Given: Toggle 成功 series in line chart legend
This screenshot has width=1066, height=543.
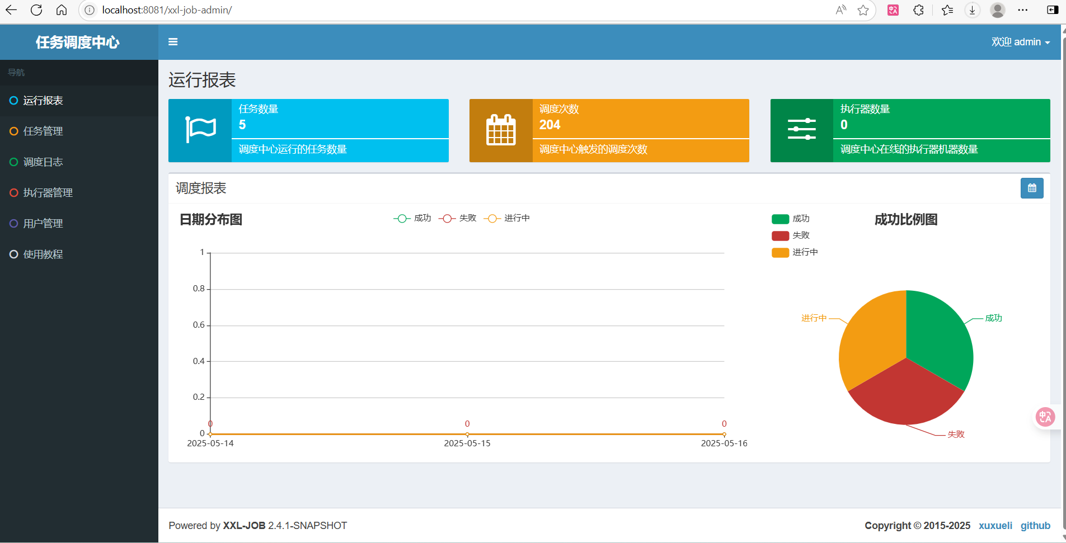Looking at the screenshot, I should point(412,218).
